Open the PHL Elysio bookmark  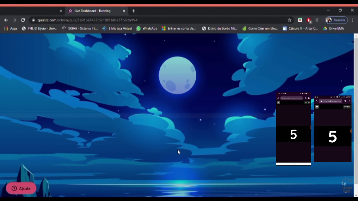pos(39,28)
